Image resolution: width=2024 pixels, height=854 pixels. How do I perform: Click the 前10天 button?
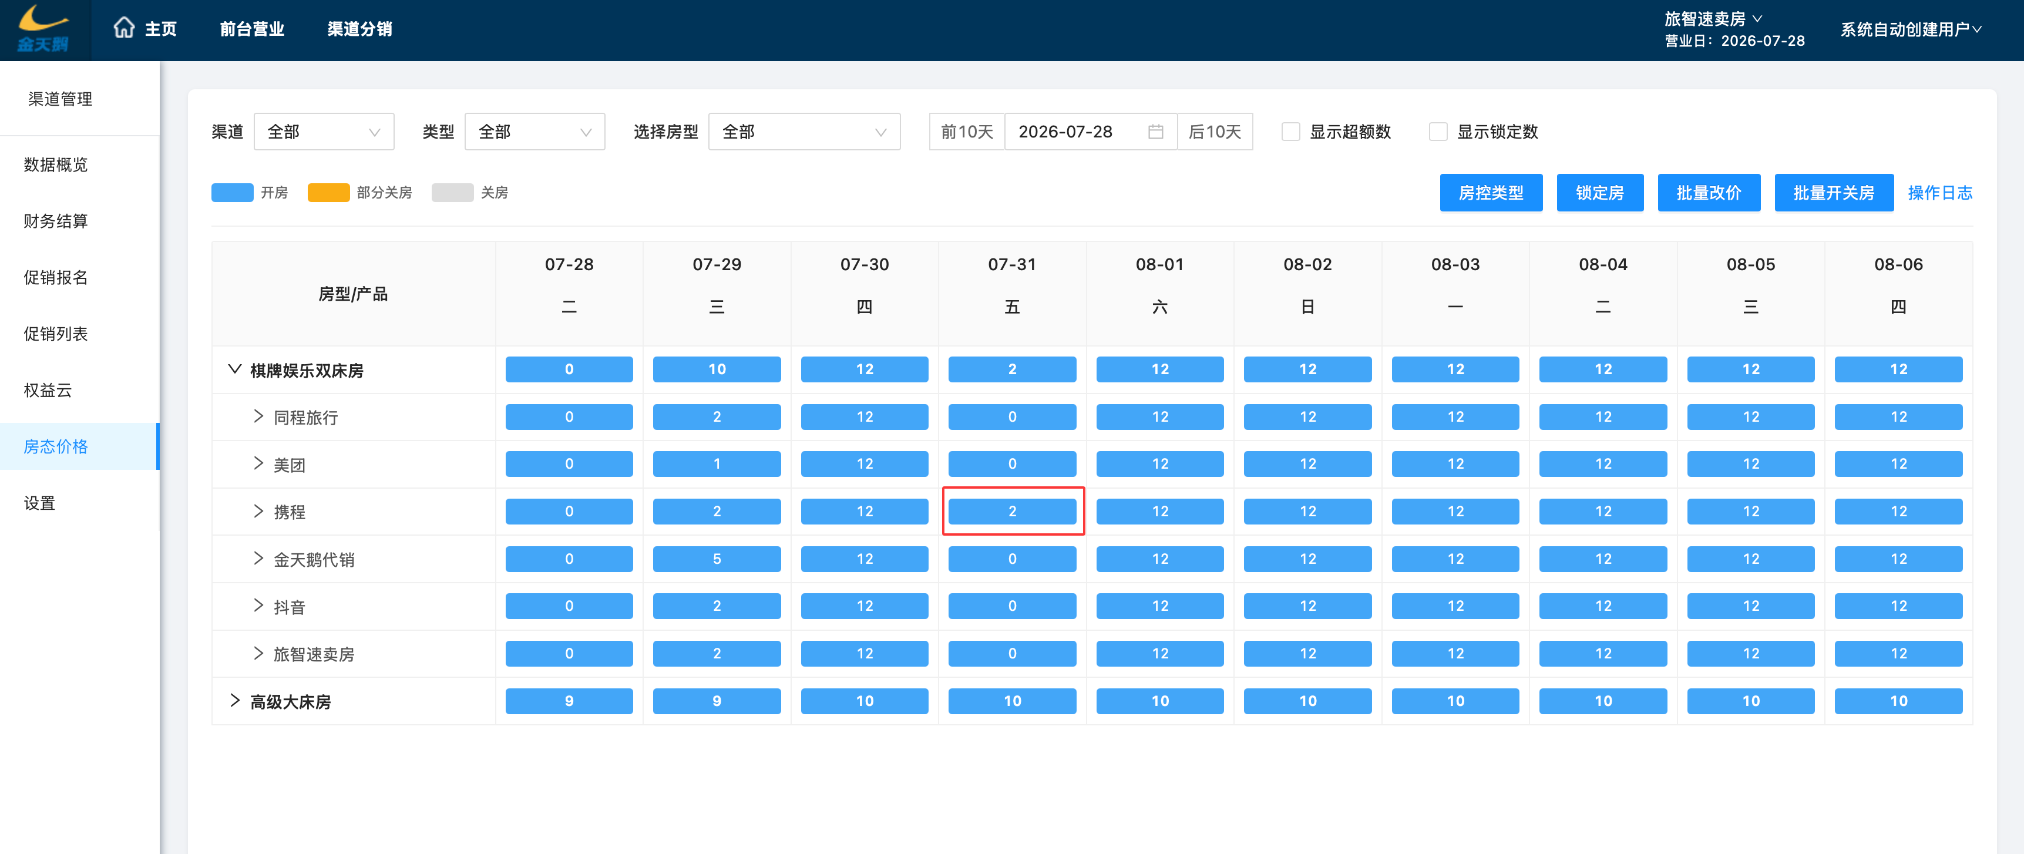point(966,131)
